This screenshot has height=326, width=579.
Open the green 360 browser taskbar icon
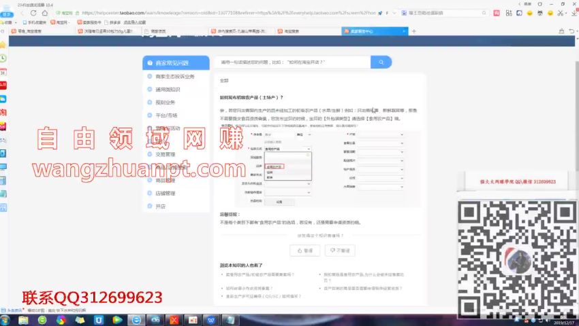click(x=42, y=320)
